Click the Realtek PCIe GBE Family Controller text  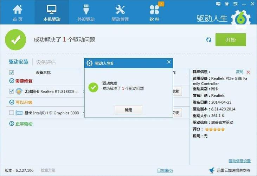(220, 81)
